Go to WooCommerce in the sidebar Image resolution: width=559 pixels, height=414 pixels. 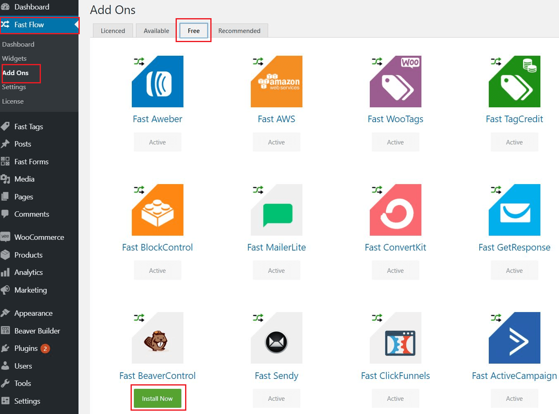[39, 237]
